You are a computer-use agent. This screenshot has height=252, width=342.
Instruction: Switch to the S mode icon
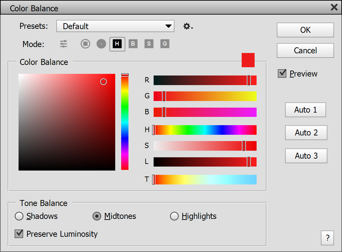tap(149, 44)
